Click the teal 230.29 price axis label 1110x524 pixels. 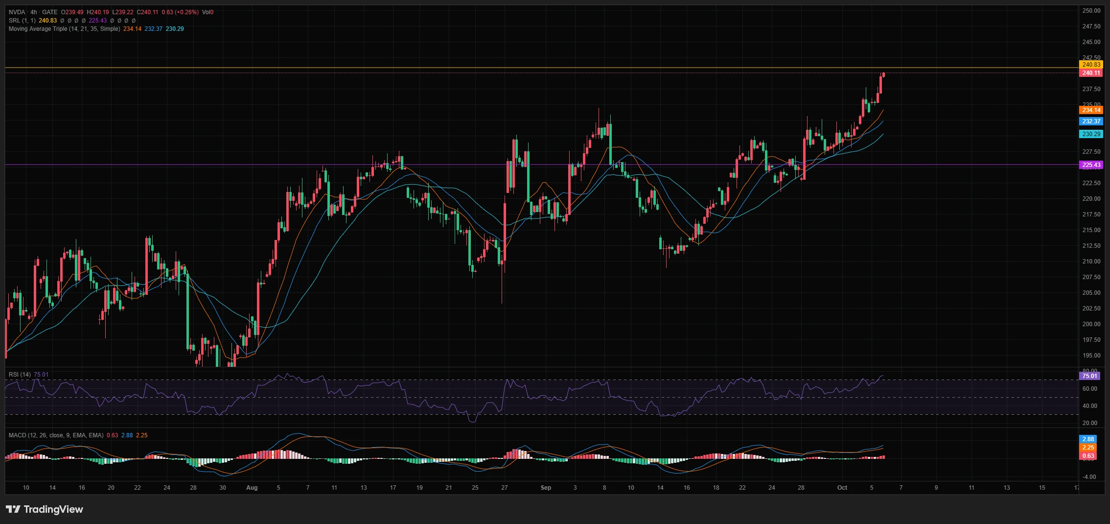click(1091, 134)
